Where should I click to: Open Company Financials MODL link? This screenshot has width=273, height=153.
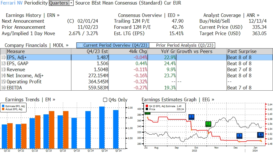(x=37, y=45)
